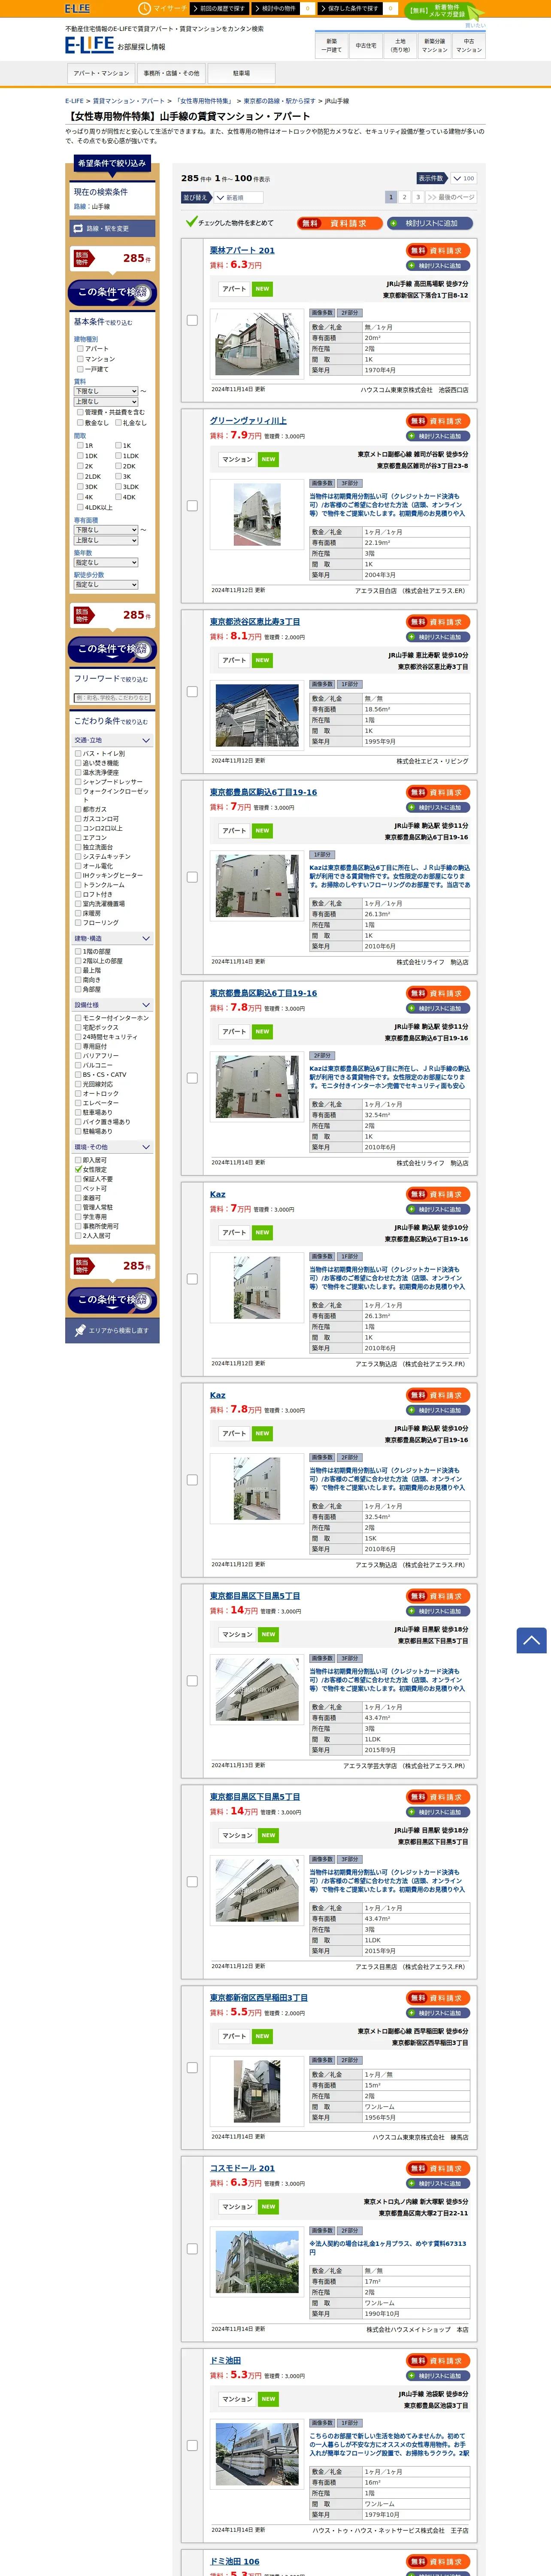Open the 賃料 上限なし dropdown
Screen dimensions: 551x2576
(x=106, y=402)
